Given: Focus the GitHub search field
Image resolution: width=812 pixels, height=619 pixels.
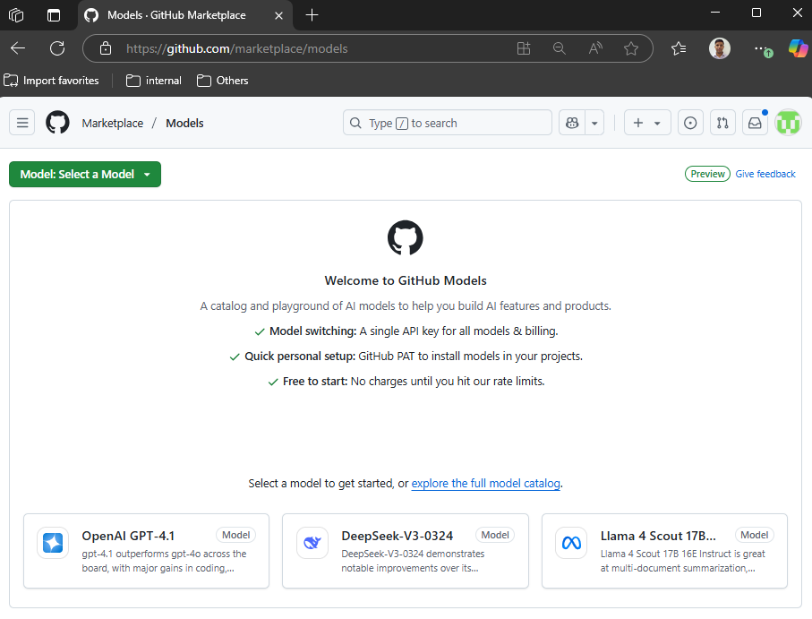Looking at the screenshot, I should 448,123.
